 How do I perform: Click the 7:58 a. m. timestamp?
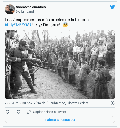12,103
